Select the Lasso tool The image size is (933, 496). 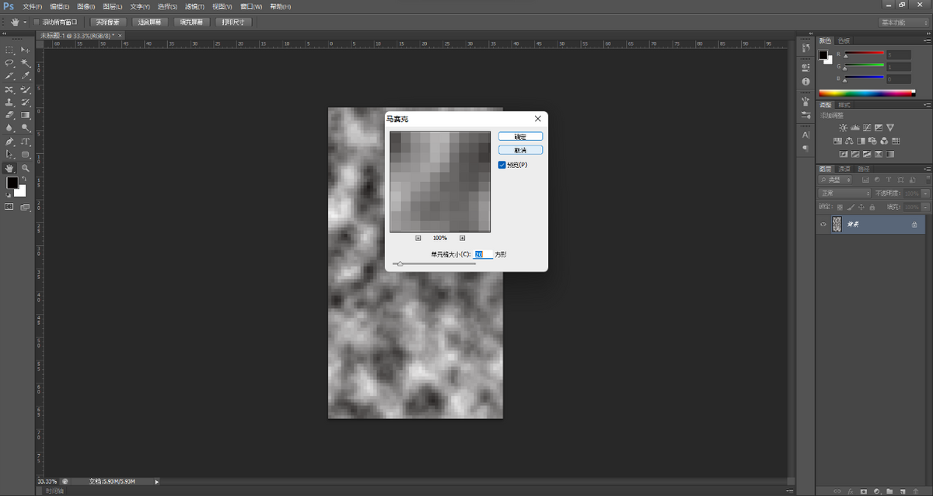coord(9,63)
